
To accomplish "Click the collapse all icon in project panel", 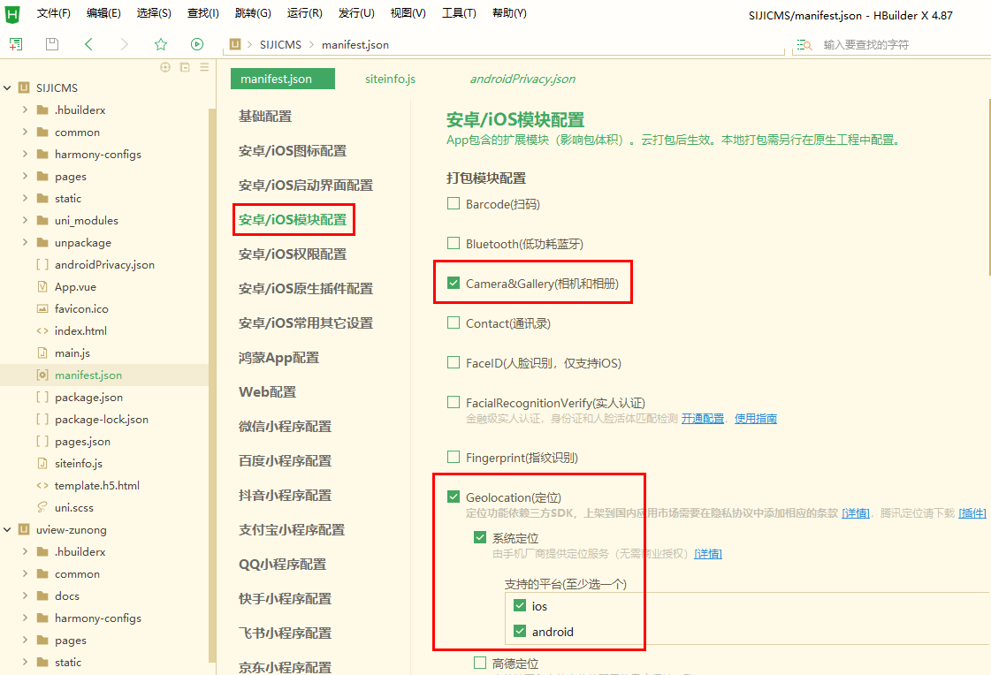I will click(185, 67).
